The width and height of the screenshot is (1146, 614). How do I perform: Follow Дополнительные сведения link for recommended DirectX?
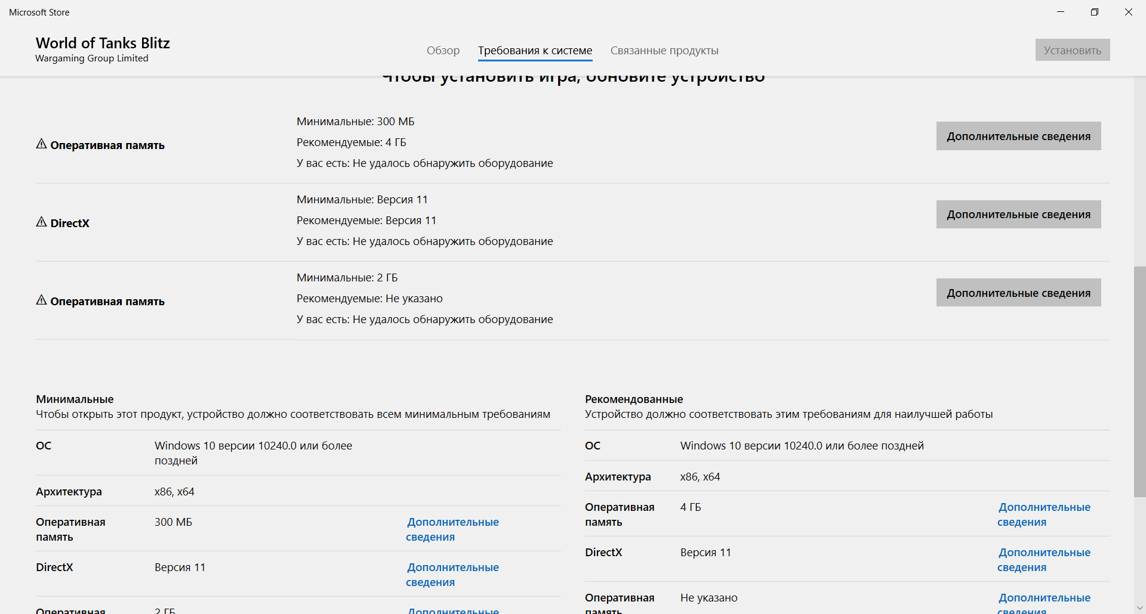pyautogui.click(x=1044, y=560)
